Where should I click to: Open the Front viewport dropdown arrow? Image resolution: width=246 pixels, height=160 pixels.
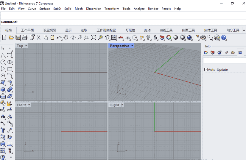(x=29, y=105)
